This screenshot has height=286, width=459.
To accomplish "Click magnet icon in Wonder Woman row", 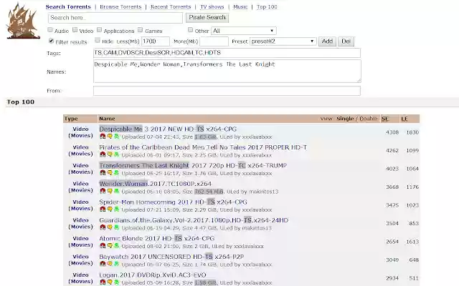I will click(x=103, y=191).
